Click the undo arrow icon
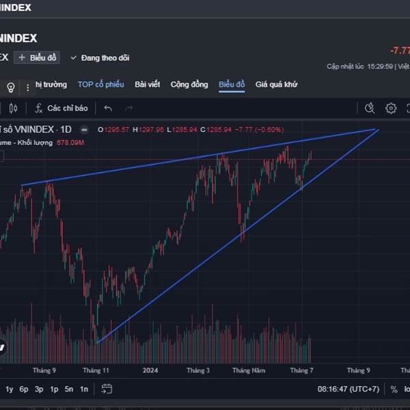Viewport: 410px width, 410px height. click(x=108, y=108)
